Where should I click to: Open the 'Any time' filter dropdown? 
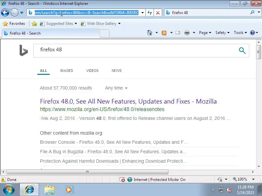(x=116, y=88)
